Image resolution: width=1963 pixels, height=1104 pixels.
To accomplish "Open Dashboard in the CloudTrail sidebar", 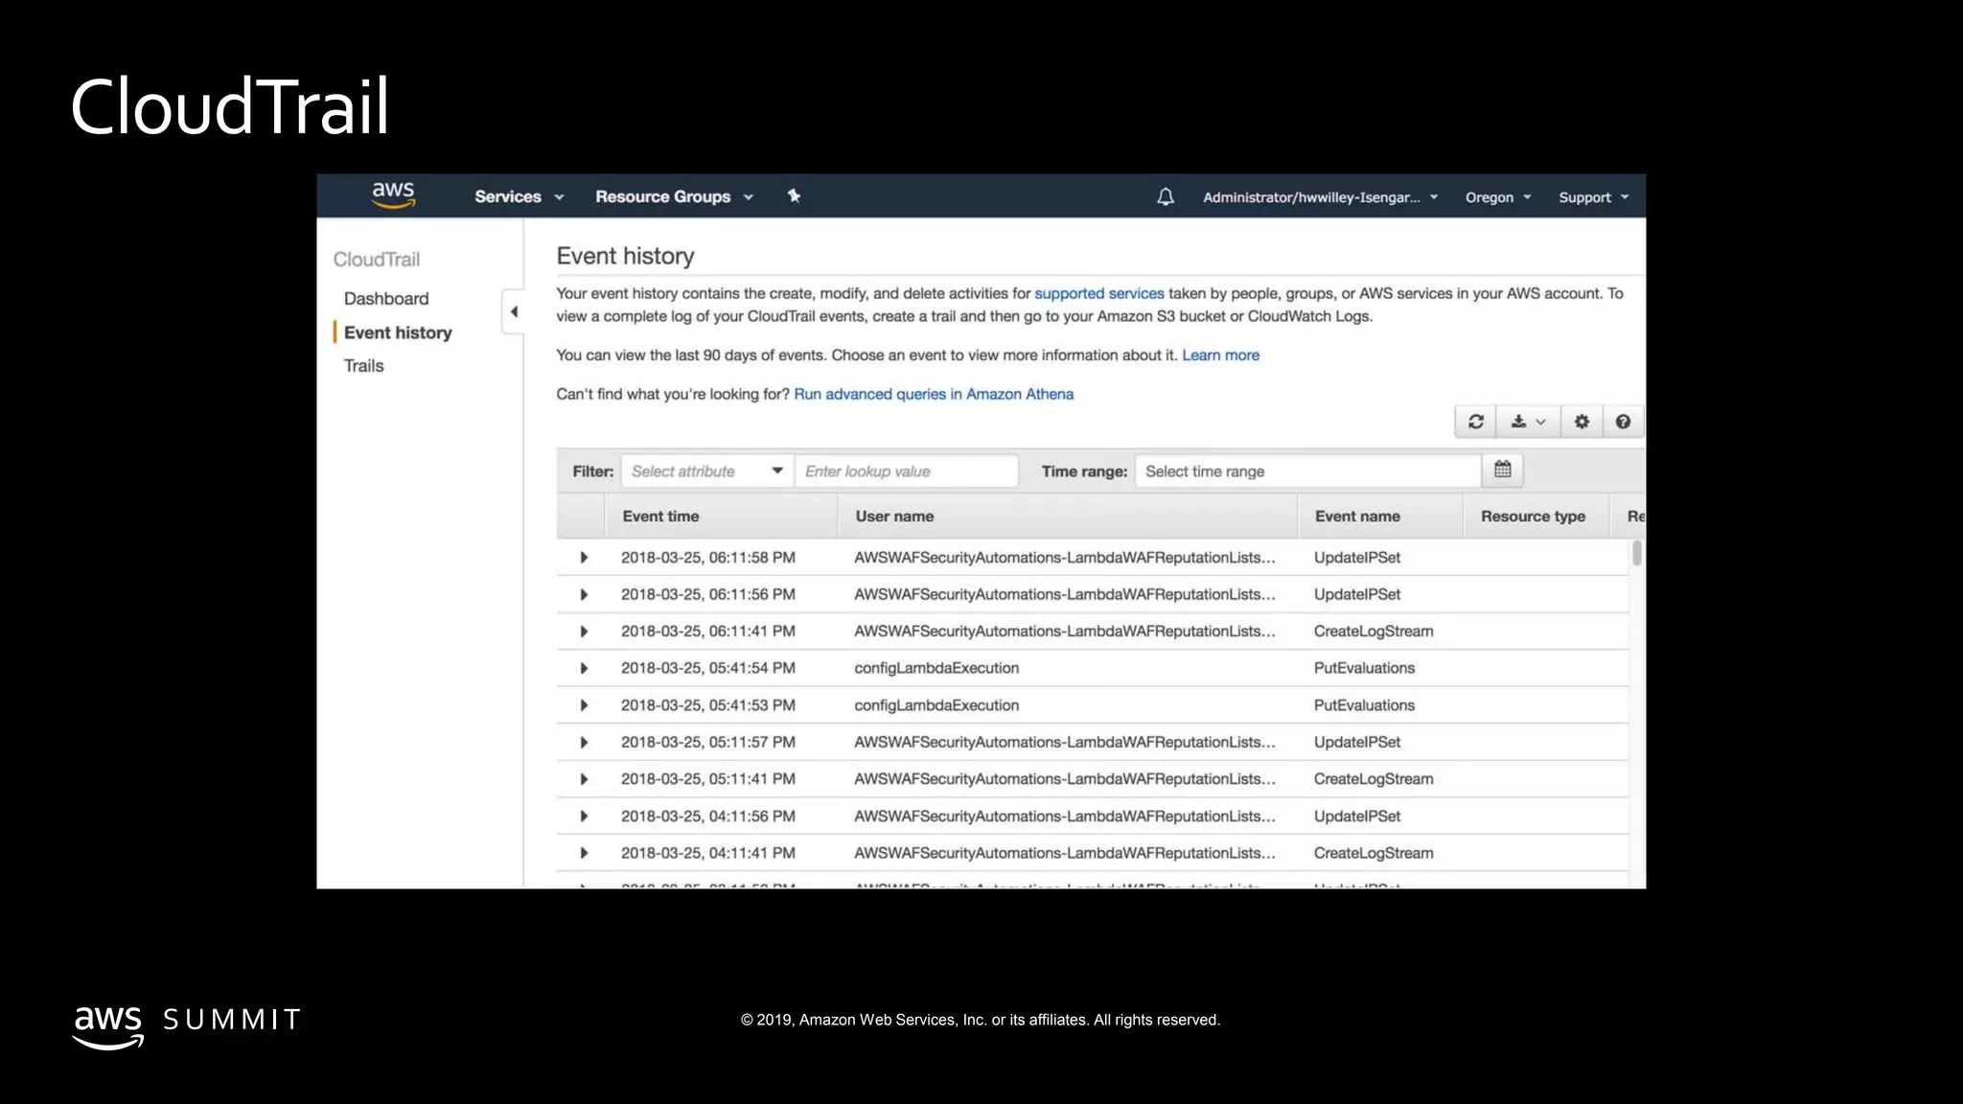I will click(386, 299).
